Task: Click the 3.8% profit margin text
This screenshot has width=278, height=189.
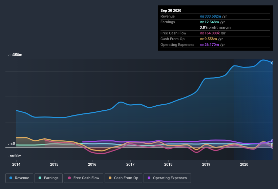Action: click(215, 28)
